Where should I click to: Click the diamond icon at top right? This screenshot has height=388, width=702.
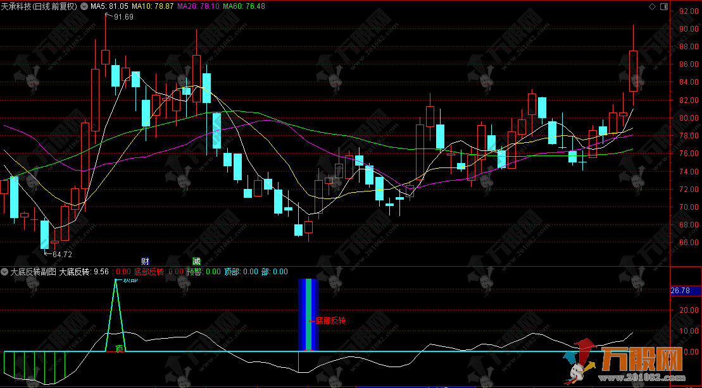coord(652,7)
